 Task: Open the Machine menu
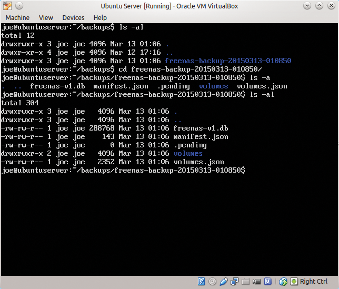[17, 17]
